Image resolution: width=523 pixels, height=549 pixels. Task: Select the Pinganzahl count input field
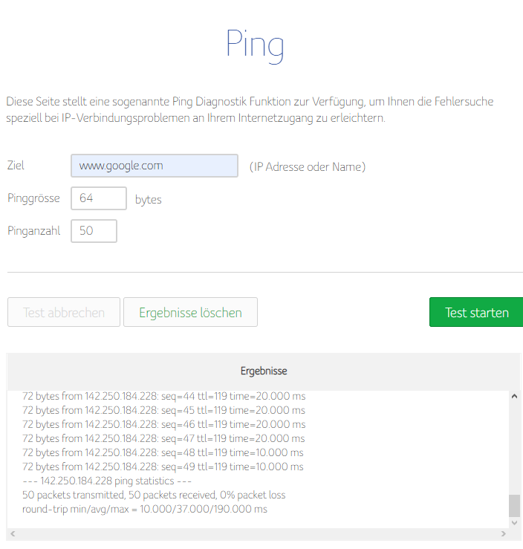point(94,231)
